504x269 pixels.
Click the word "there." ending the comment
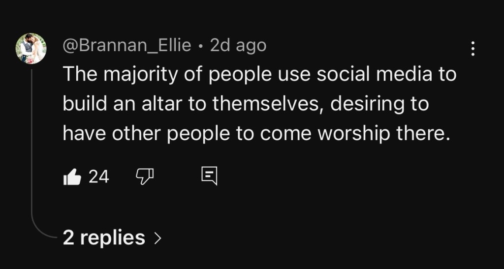point(425,134)
